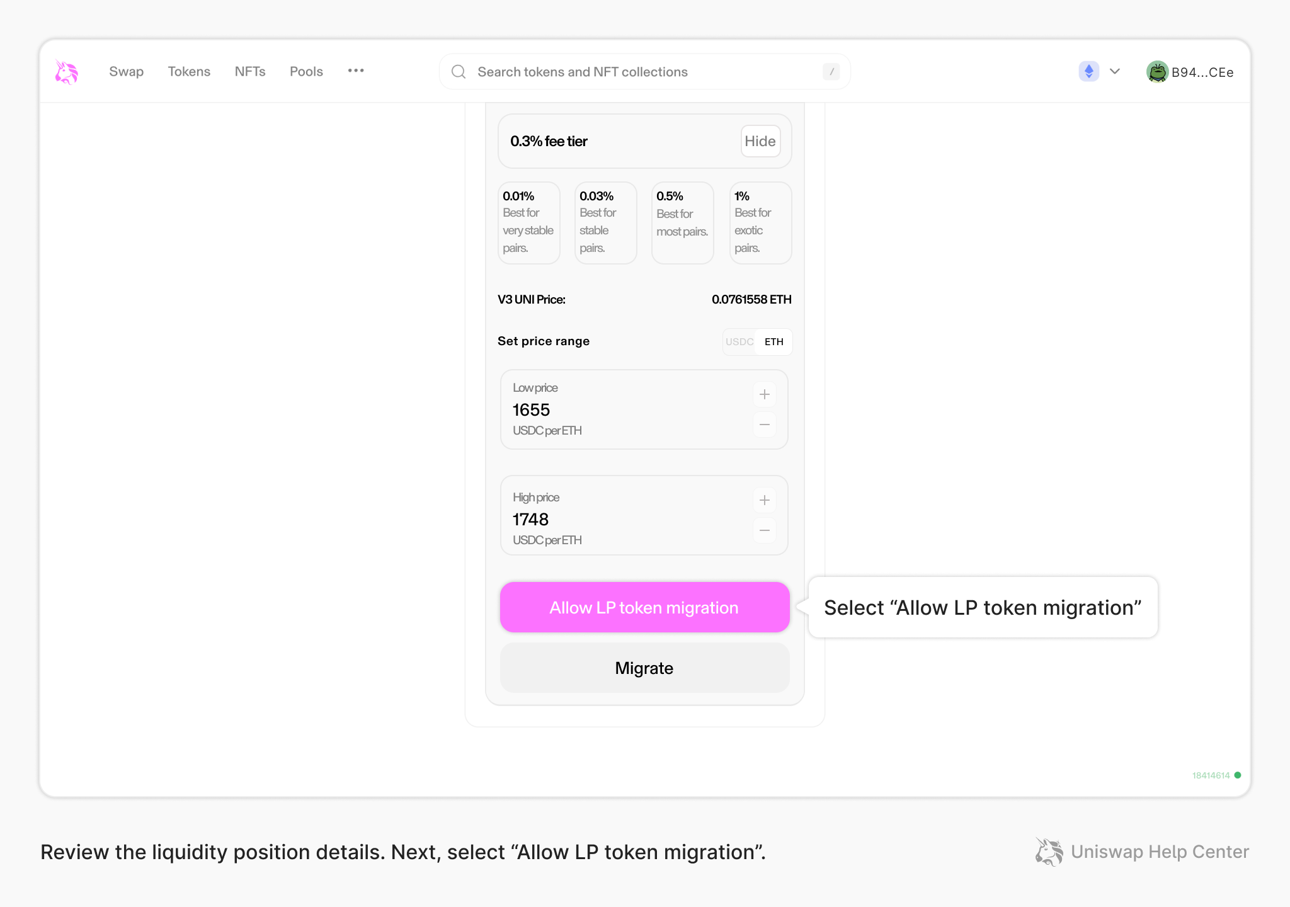Open the Pools page
The image size is (1290, 907).
(306, 71)
